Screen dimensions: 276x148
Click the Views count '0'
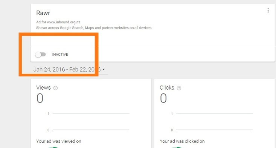point(40,98)
